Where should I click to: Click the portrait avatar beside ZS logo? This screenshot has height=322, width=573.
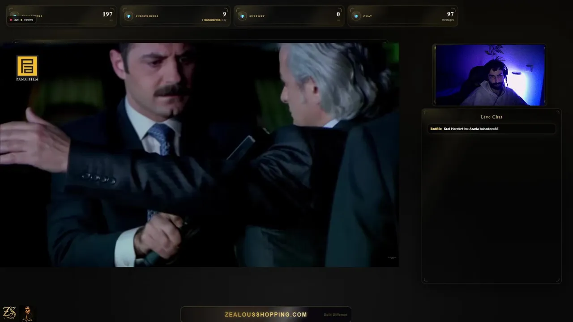(27, 313)
